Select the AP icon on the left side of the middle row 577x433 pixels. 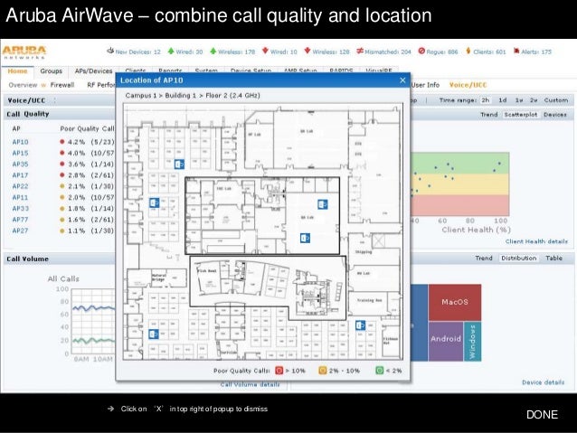154,202
